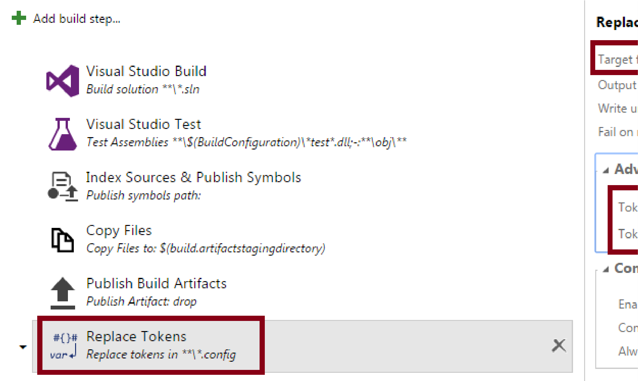Select the Publish Build Artifacts upload arrow icon
The width and height of the screenshot is (638, 381).
tap(63, 293)
